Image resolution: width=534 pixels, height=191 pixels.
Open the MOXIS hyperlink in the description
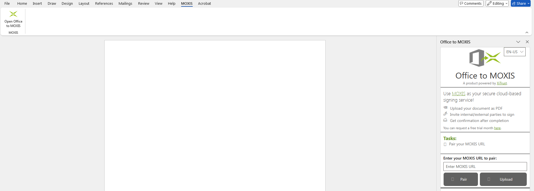[x=458, y=94]
